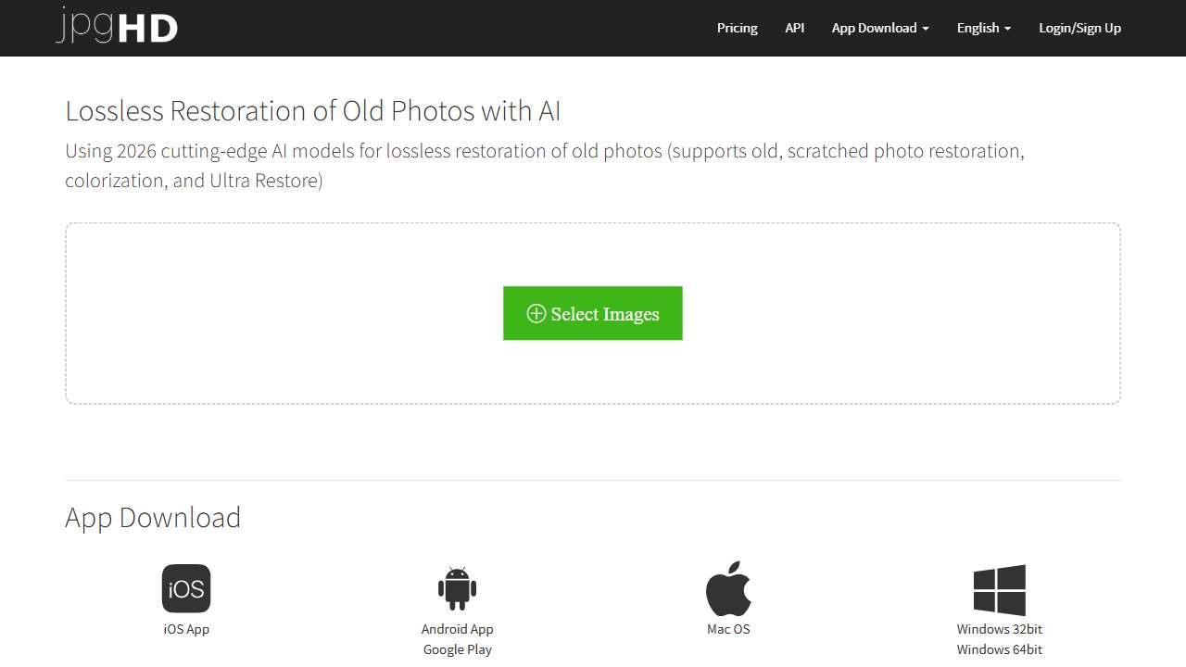Go to the API menu item

(x=794, y=28)
